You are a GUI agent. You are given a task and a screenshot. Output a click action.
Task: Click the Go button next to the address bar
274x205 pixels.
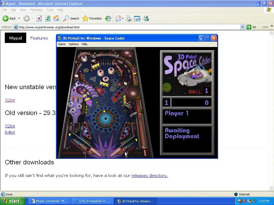251,27
